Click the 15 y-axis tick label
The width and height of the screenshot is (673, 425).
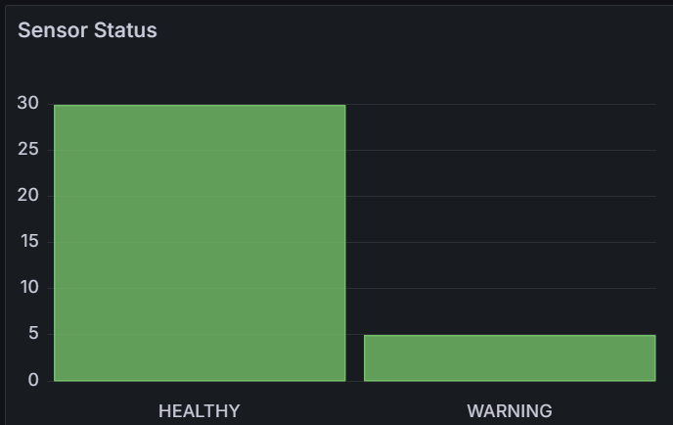tap(29, 242)
